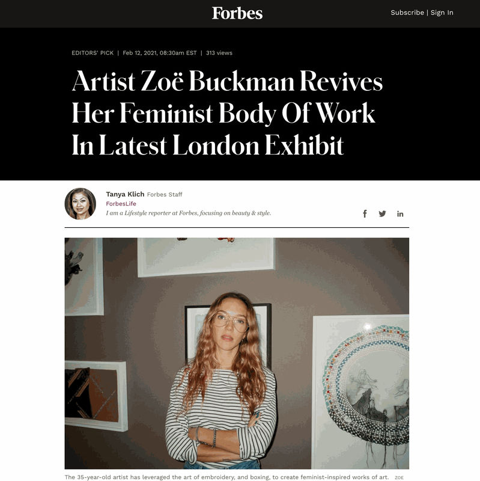Screen dimensions: 480x481
Task: Click the Sign In link
Action: click(442, 12)
